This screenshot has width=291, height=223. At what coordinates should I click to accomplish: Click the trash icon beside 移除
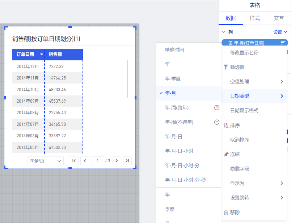coord(226,213)
